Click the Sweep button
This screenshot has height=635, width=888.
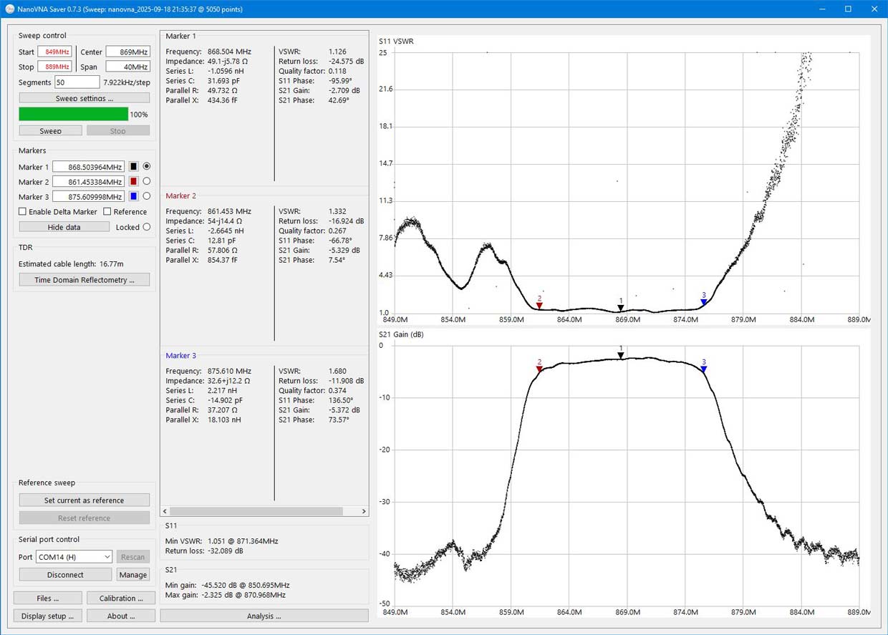pos(50,131)
